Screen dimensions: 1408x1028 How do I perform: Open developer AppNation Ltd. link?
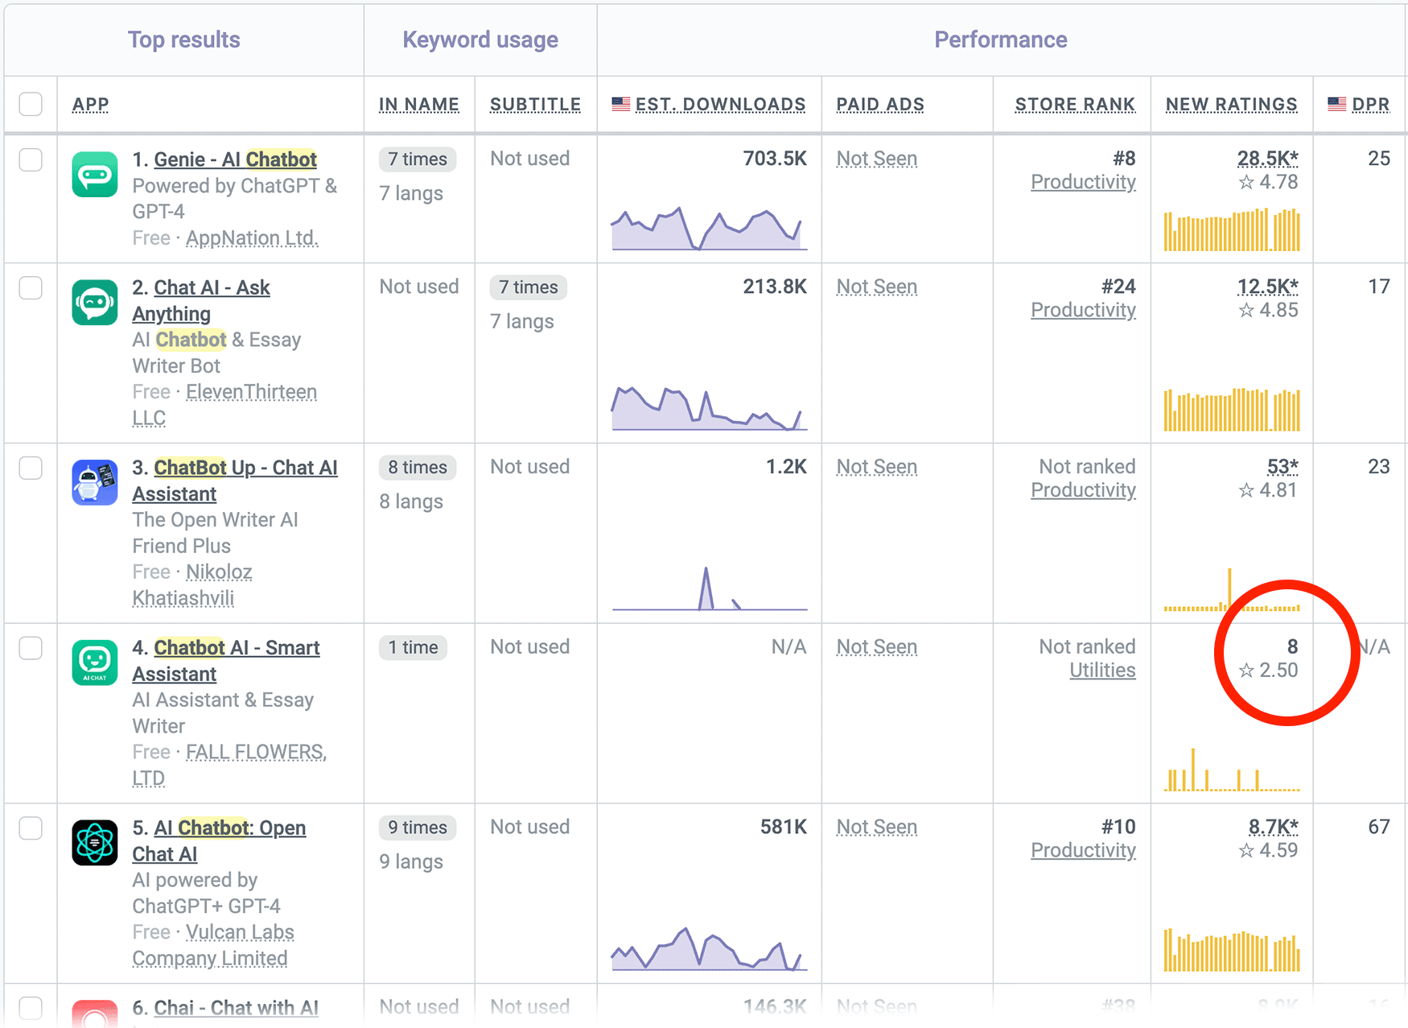pyautogui.click(x=252, y=238)
